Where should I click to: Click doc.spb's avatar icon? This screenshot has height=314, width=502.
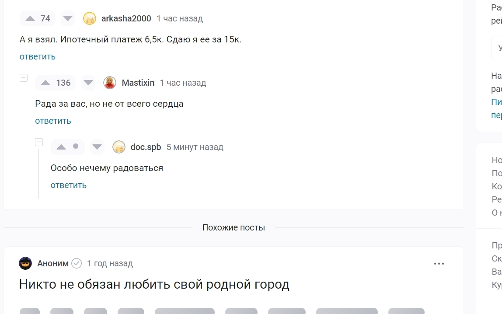(x=119, y=147)
